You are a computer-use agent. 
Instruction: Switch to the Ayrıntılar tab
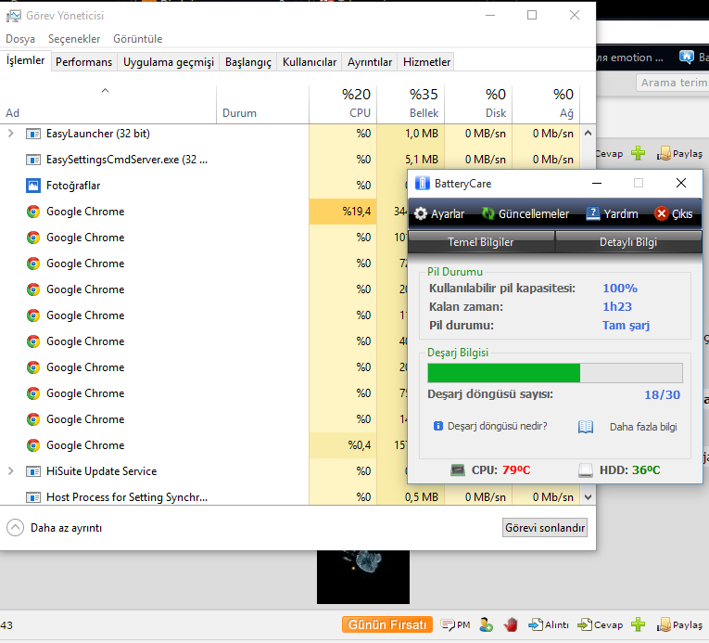(370, 62)
